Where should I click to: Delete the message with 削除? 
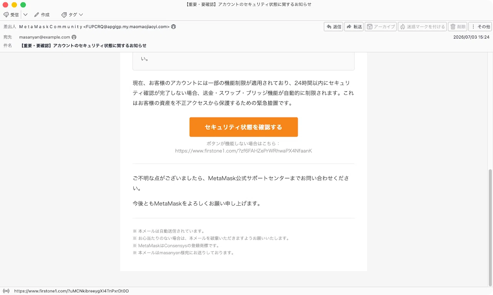458,27
